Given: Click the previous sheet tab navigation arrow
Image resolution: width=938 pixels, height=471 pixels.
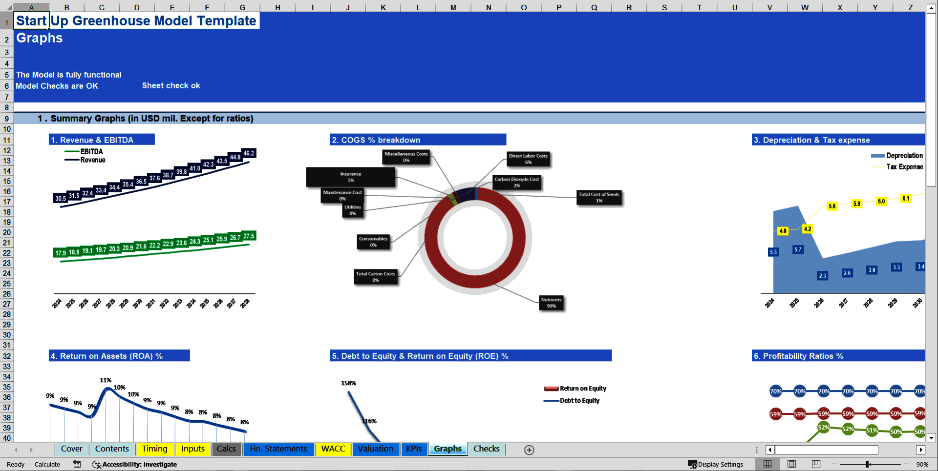Looking at the screenshot, I should 16,450.
